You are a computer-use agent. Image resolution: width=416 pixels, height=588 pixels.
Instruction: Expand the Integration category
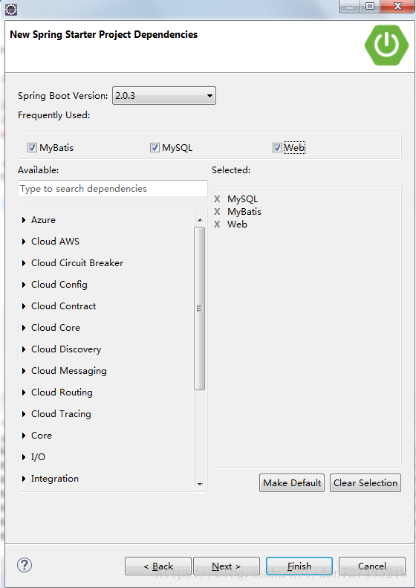24,479
